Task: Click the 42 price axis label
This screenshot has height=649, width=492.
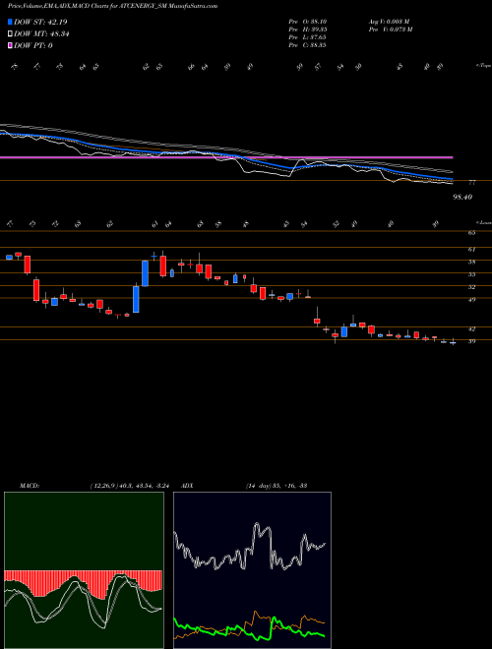Action: (471, 328)
